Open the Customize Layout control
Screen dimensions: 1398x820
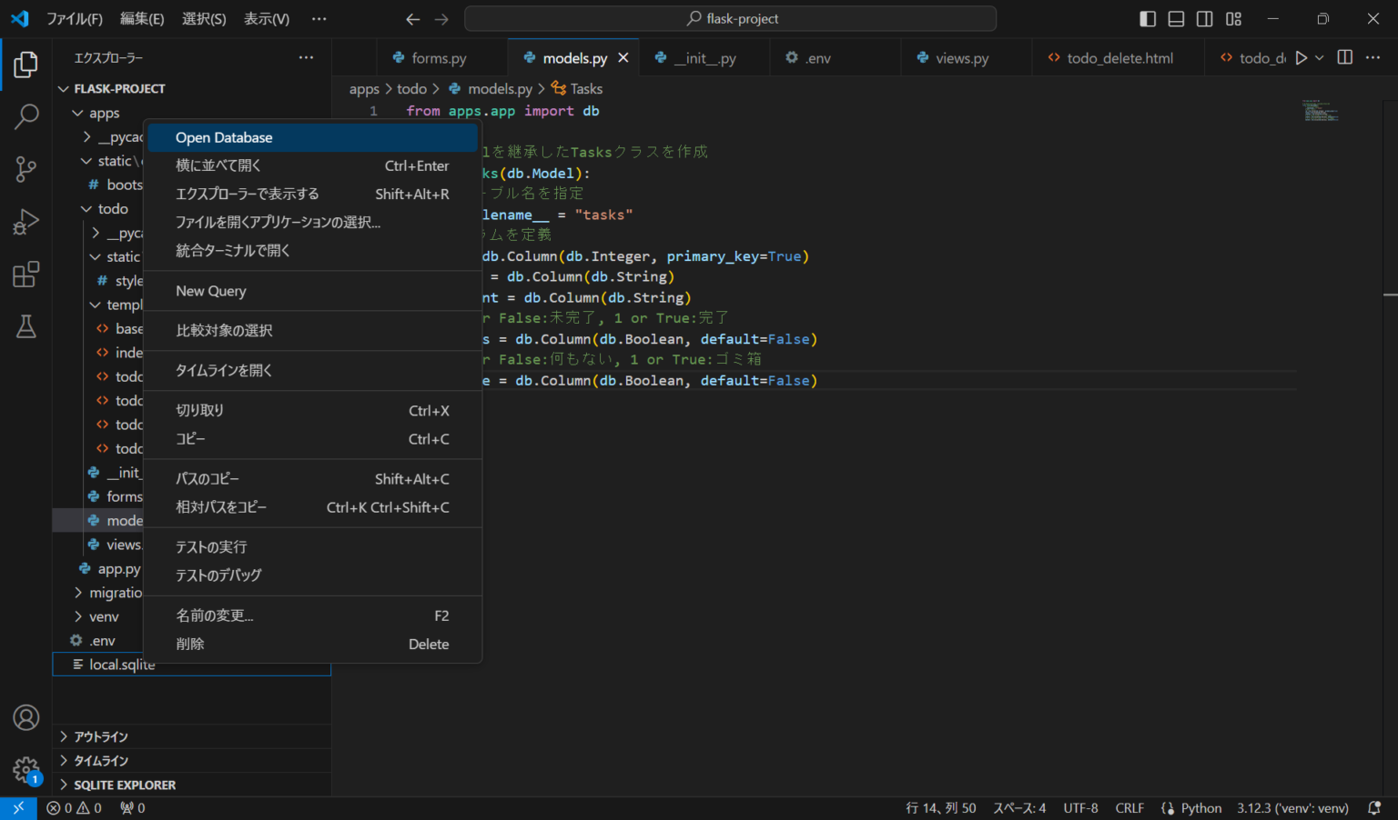[1233, 18]
